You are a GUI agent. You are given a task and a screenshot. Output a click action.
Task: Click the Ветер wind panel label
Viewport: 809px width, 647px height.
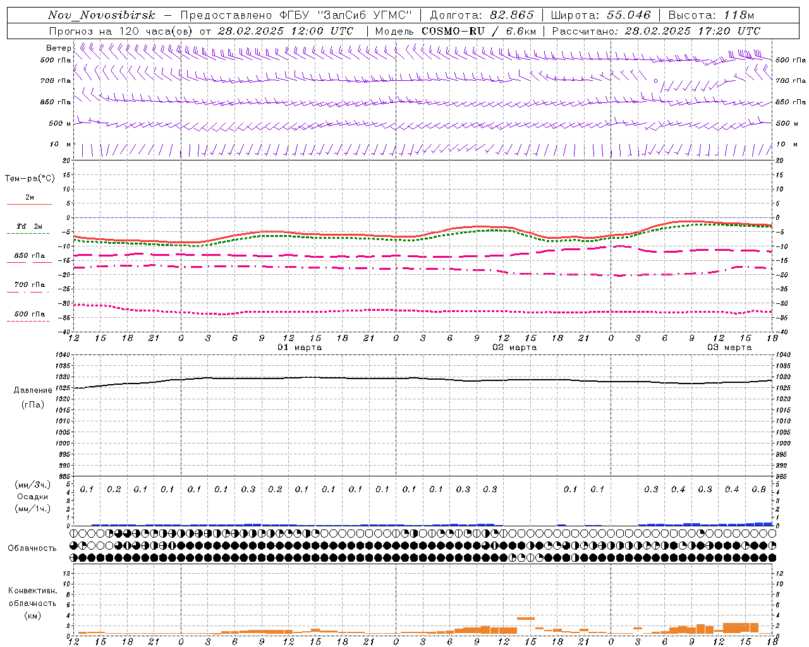58,48
